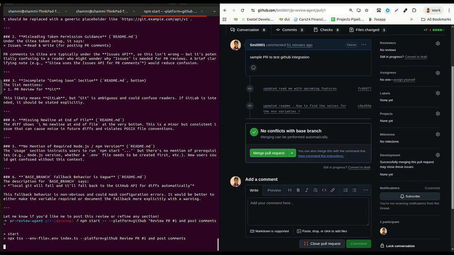Viewport: 454px width, 255px height.
Task: Open the eyedropper color picker extension
Action: 405,10
